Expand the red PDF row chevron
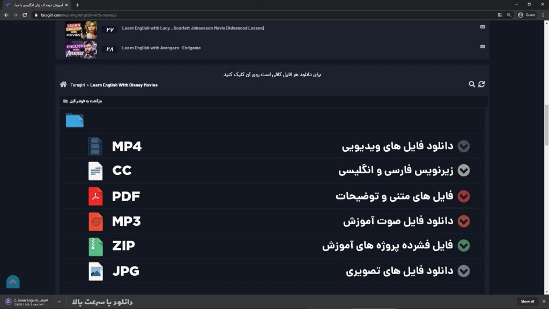Viewport: 549px width, 309px height. coord(464,196)
